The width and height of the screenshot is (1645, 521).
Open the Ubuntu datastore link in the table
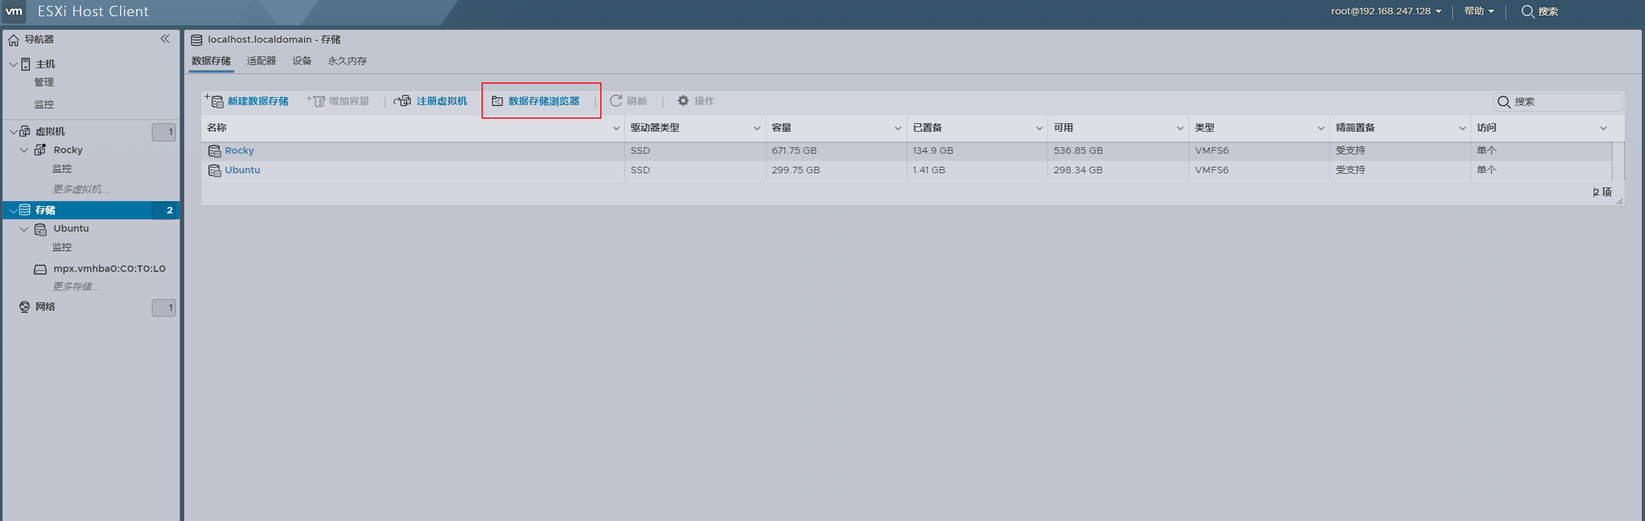pyautogui.click(x=243, y=170)
